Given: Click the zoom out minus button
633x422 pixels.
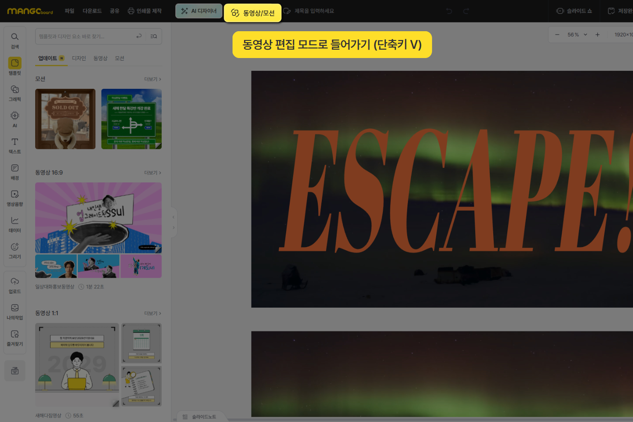Looking at the screenshot, I should point(557,35).
